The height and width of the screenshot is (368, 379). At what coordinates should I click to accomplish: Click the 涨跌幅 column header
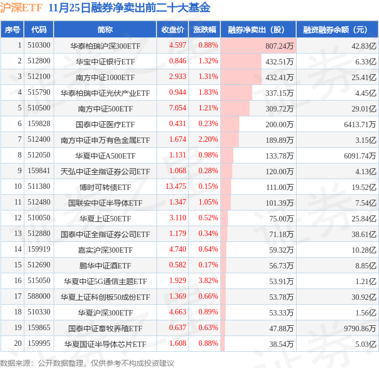(205, 29)
